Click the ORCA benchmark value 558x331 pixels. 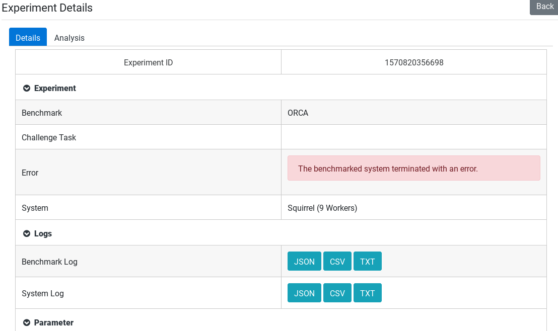pyautogui.click(x=298, y=113)
